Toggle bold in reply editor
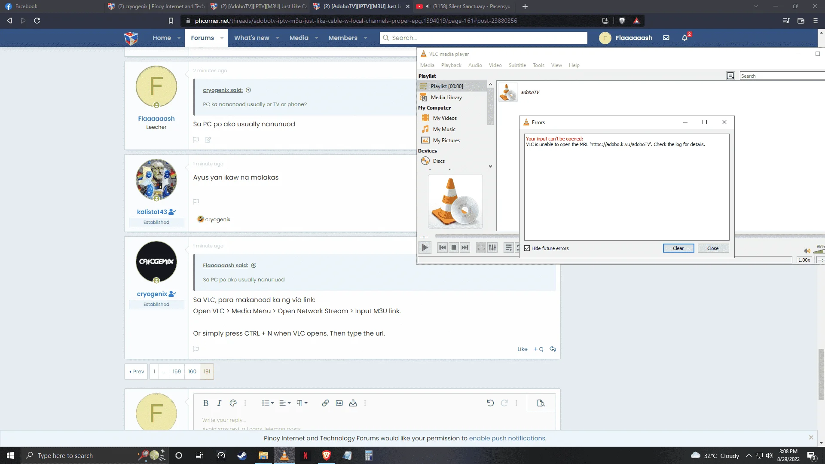Screen dimensions: 825x464 [x=205, y=403]
